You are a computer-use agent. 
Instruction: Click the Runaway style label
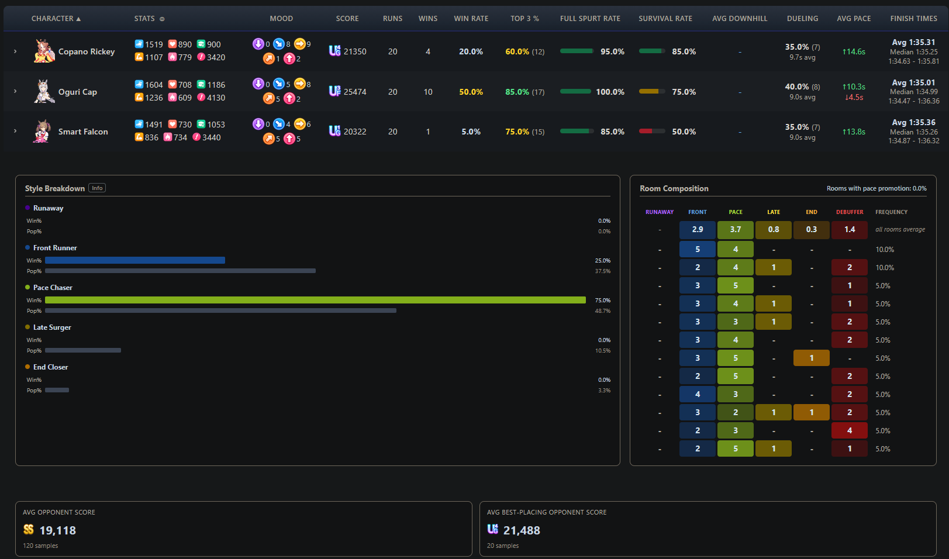coord(48,208)
